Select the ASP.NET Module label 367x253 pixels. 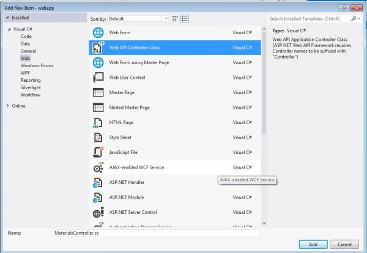127,197
